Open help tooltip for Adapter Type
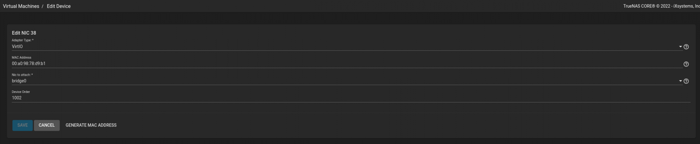 (x=686, y=47)
